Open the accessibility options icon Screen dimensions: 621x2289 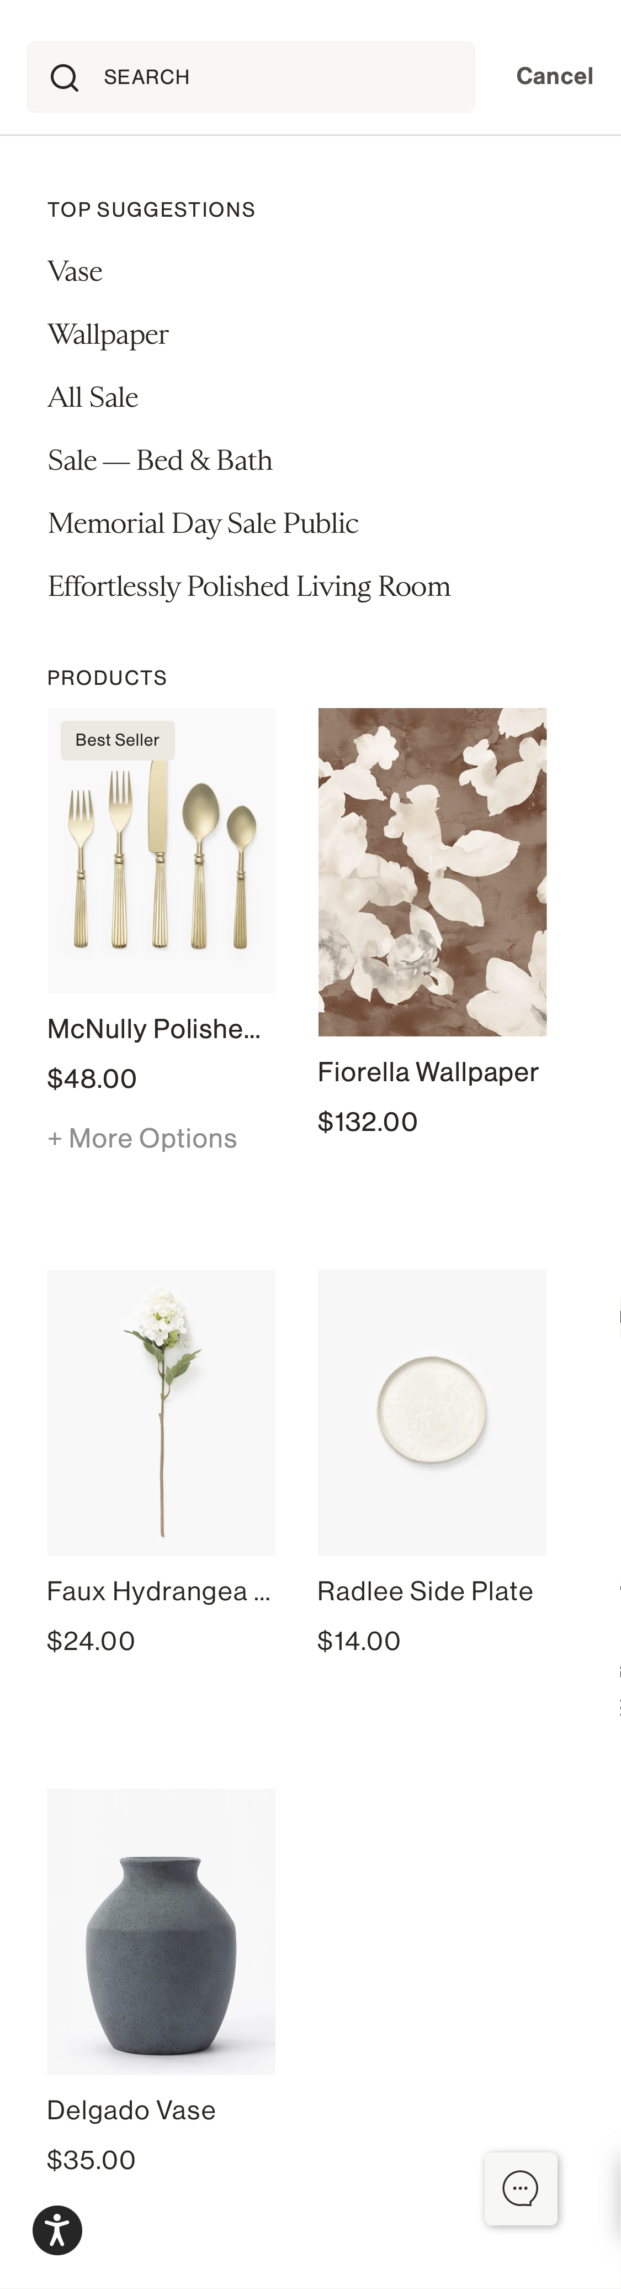click(x=57, y=2230)
